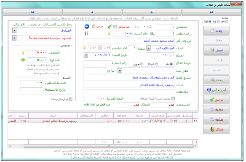Click the blue minus circle icon
This screenshot has height=162, width=246.
coord(87,27)
